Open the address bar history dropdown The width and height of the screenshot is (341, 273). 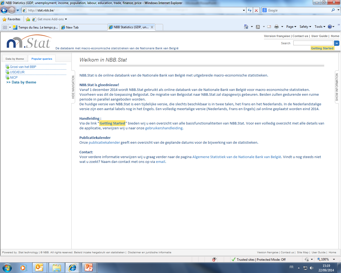point(244,10)
